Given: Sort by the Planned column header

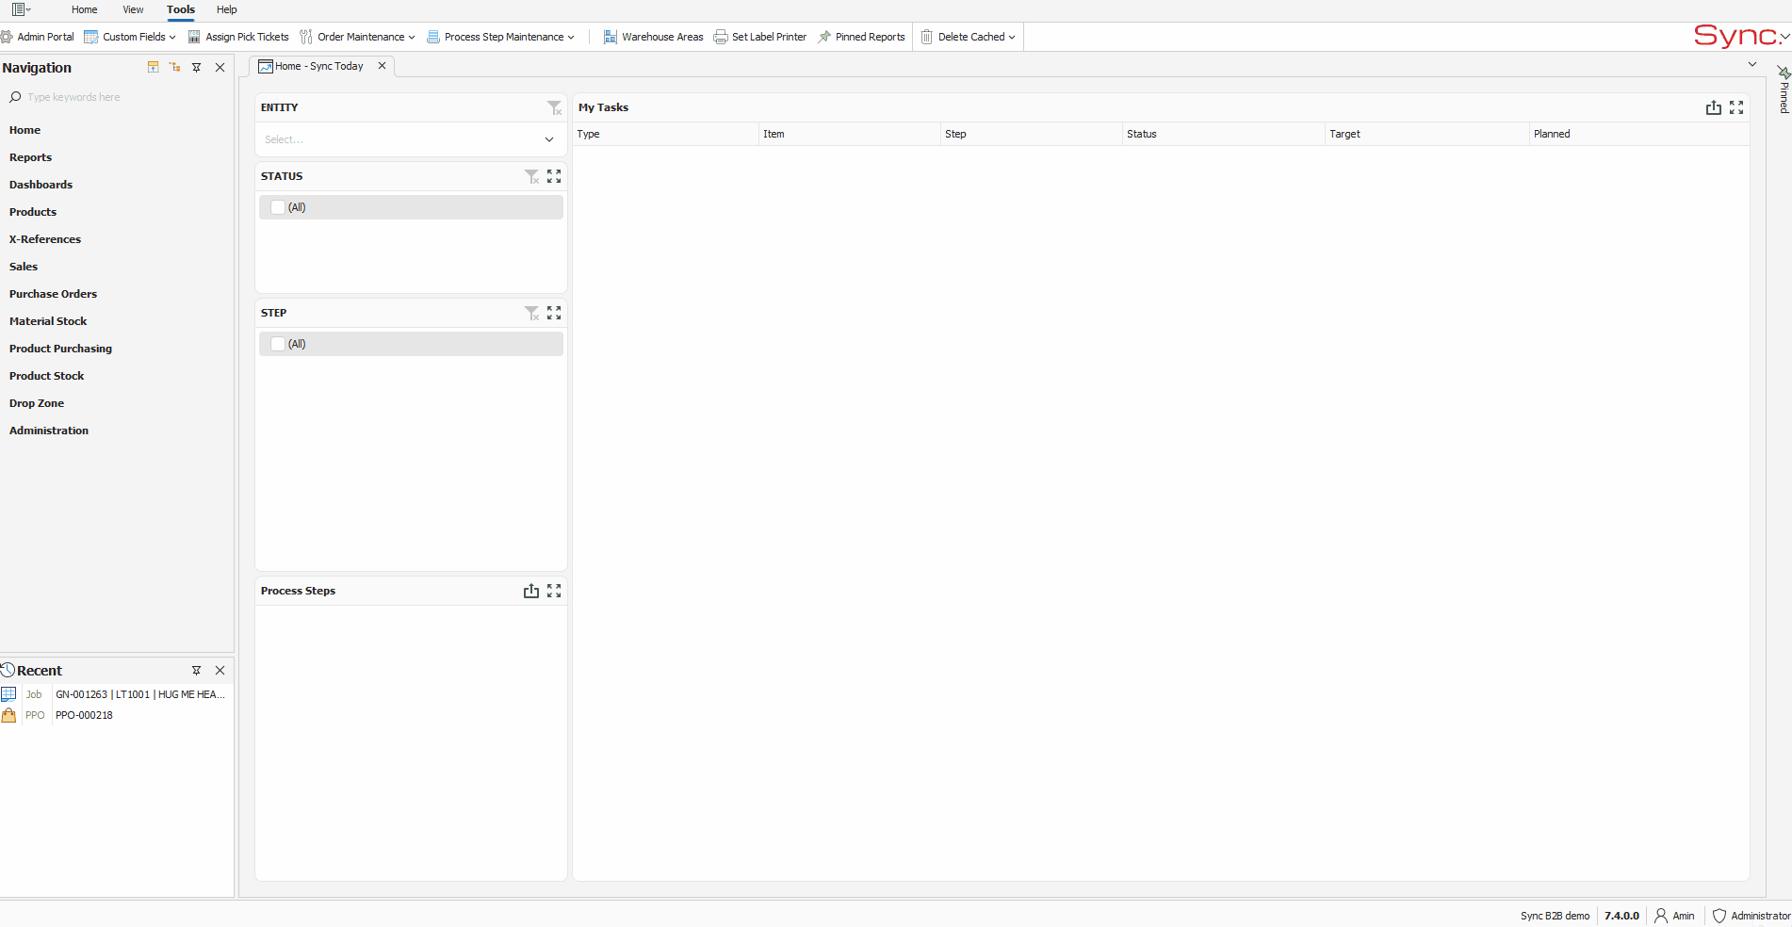Looking at the screenshot, I should coord(1638,134).
